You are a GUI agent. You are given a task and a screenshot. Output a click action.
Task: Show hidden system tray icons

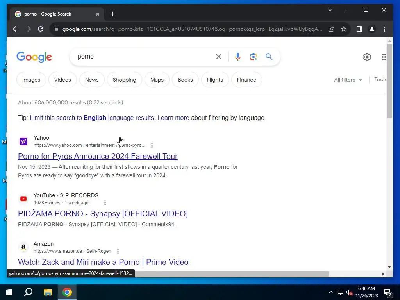tap(330, 292)
